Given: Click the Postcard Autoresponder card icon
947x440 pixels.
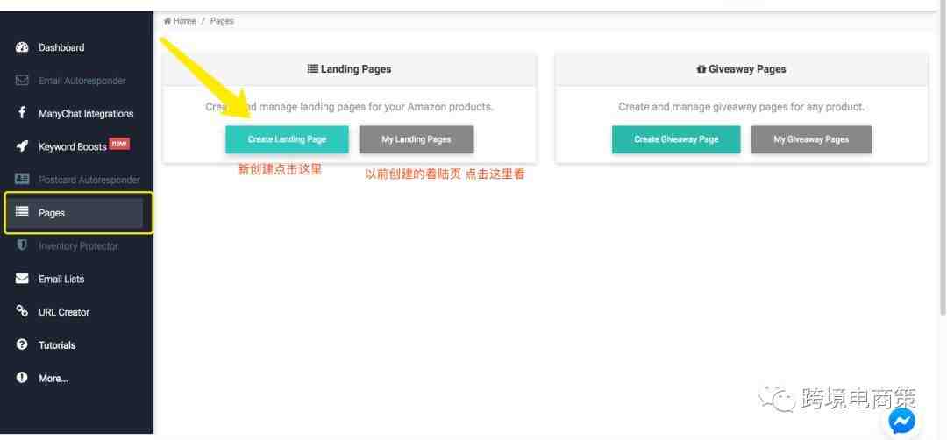Looking at the screenshot, I should coord(22,180).
